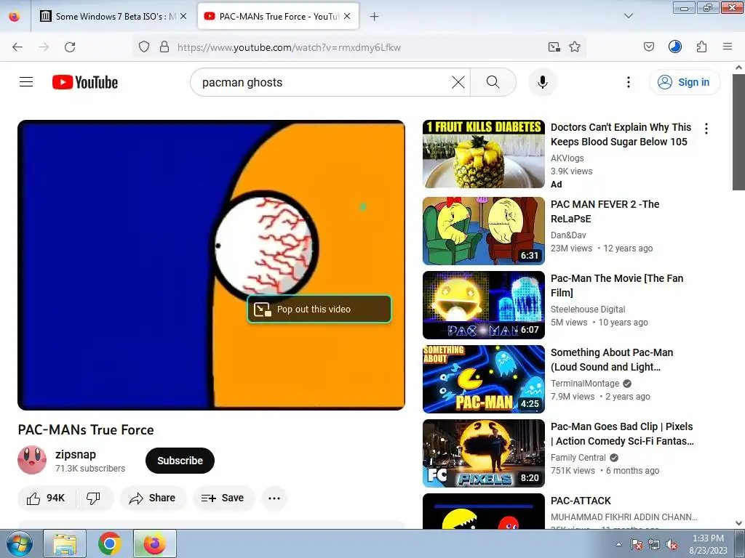Viewport: 745px width, 558px height.
Task: Search by voice using the microphone
Action: (x=543, y=82)
